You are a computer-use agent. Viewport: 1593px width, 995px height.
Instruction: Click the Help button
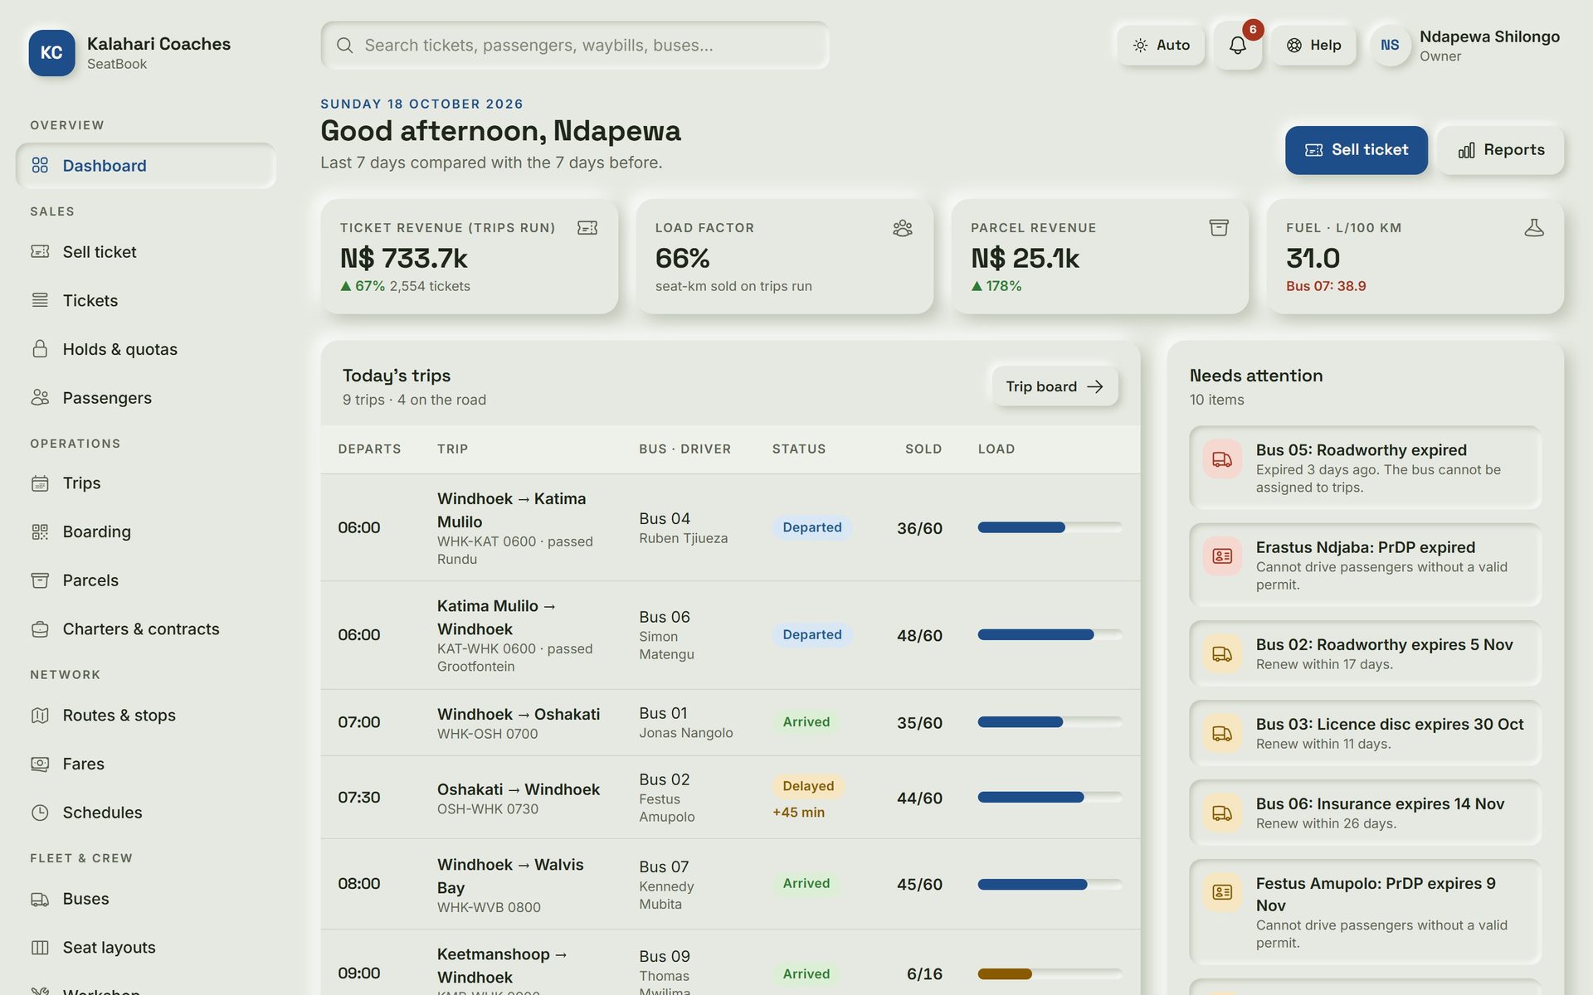click(x=1313, y=45)
